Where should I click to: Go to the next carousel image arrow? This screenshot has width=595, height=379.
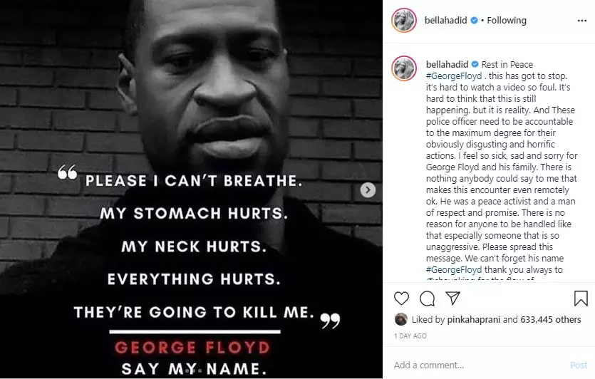coord(368,189)
